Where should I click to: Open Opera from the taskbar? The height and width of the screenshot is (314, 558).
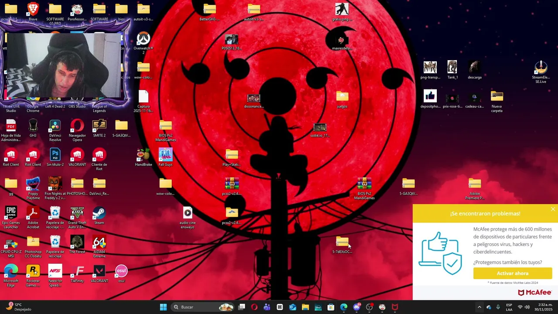tap(254, 307)
